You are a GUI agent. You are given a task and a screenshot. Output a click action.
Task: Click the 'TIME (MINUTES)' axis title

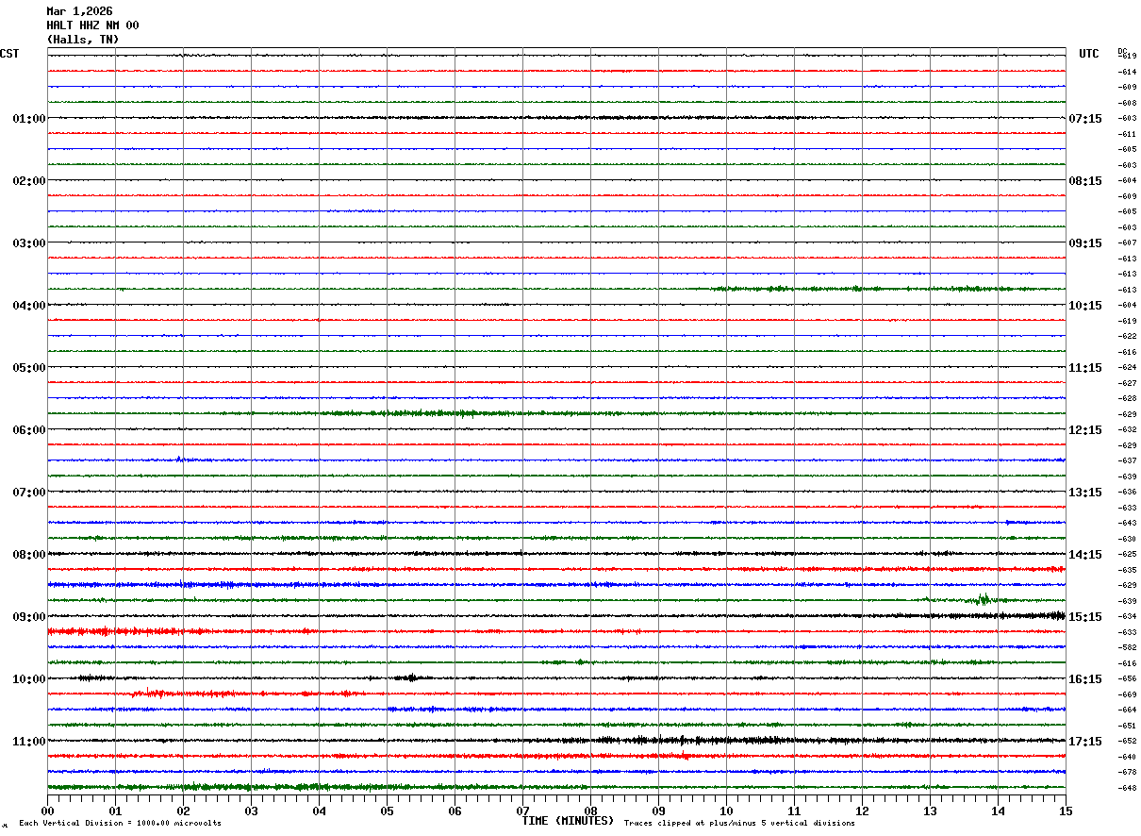pos(569,821)
